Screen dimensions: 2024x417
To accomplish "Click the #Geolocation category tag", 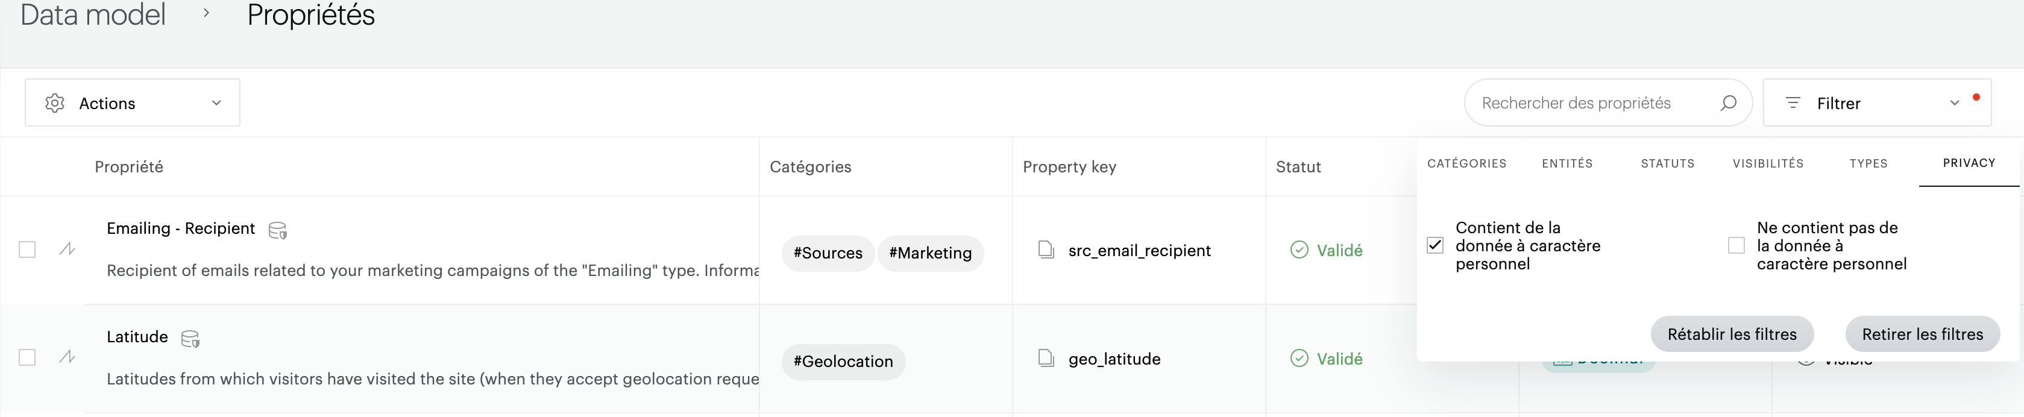I will [x=843, y=361].
